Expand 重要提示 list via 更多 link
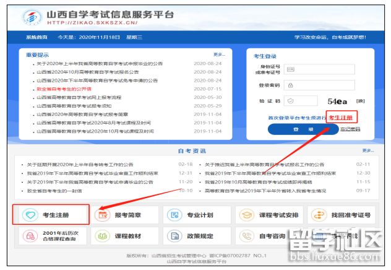 point(218,54)
